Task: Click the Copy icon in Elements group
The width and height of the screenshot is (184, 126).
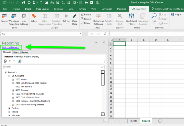Action: [x=160, y=19]
